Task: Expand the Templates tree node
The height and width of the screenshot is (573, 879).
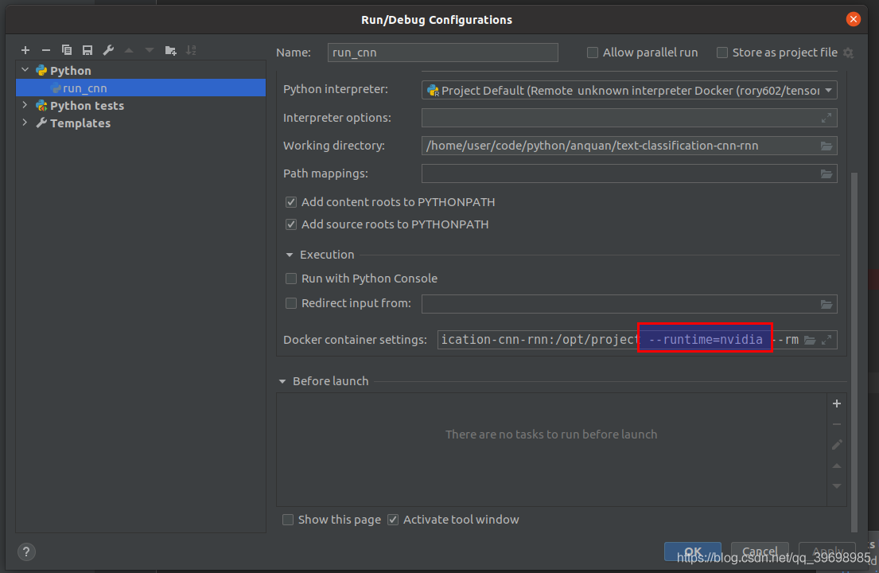Action: 25,123
